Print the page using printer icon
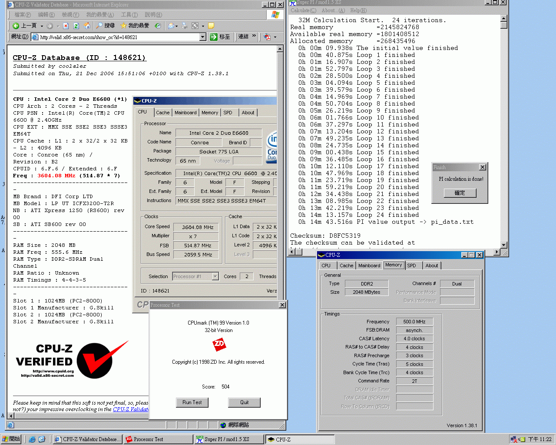This screenshot has height=445, width=556. pyautogui.click(x=185, y=26)
